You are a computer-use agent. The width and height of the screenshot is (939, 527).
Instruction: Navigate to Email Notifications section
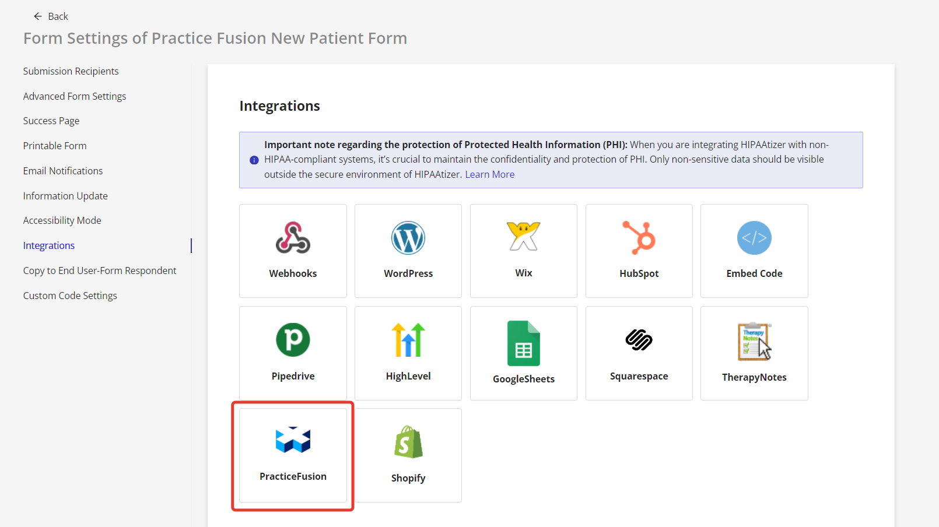coord(63,171)
